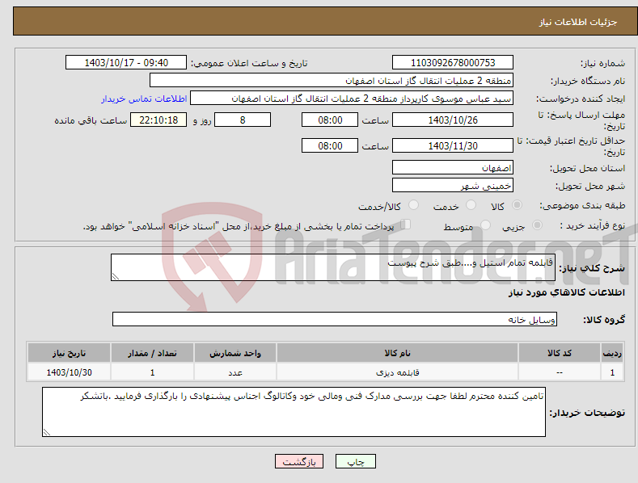Click the توضیحات خریدار notes textarea
The image size is (638, 483).
point(294,412)
